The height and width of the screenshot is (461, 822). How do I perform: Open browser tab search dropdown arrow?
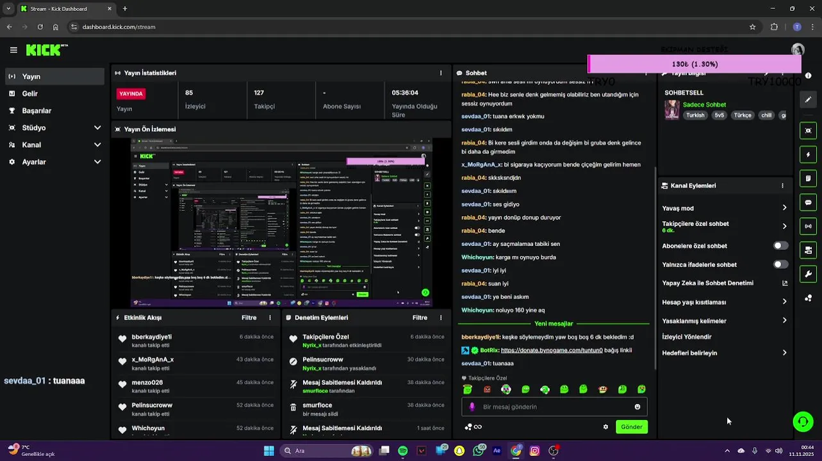point(8,8)
